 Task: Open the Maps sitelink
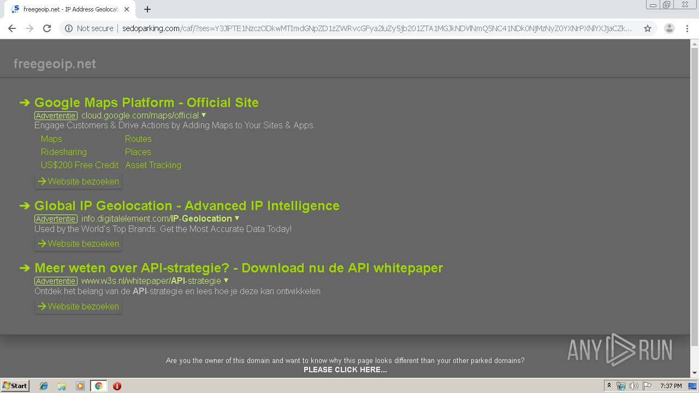click(x=51, y=139)
